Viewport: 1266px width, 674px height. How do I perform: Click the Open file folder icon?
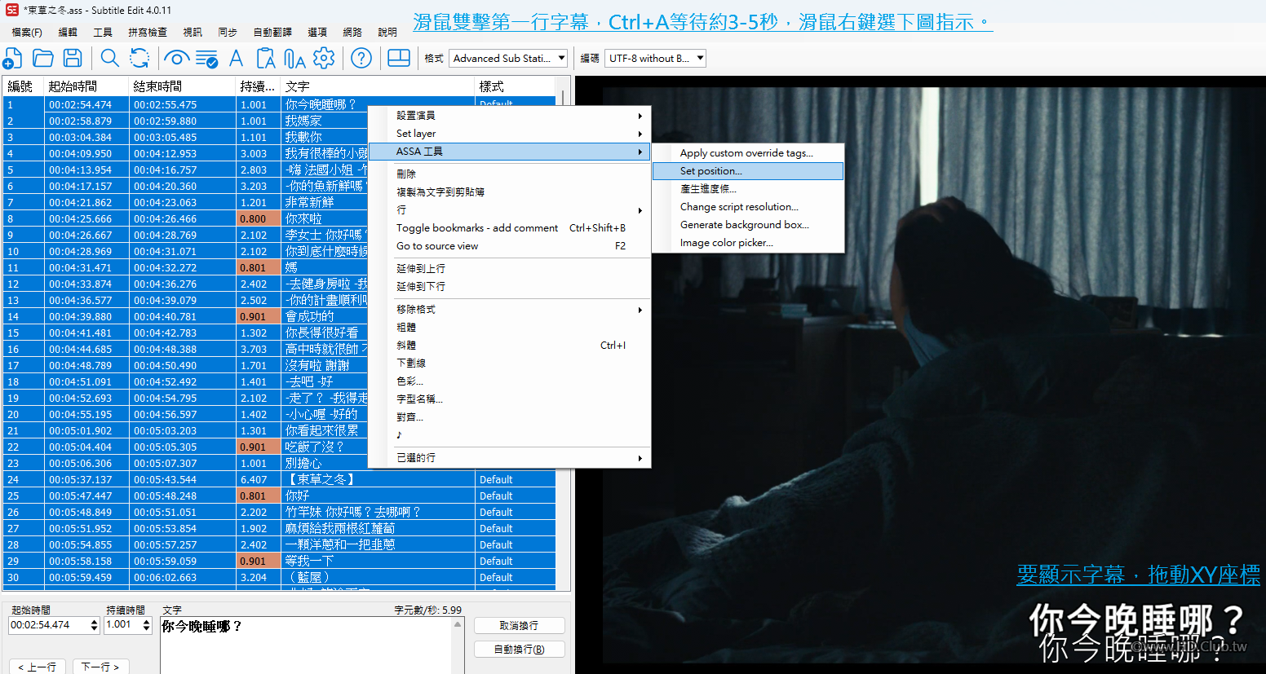[42, 58]
